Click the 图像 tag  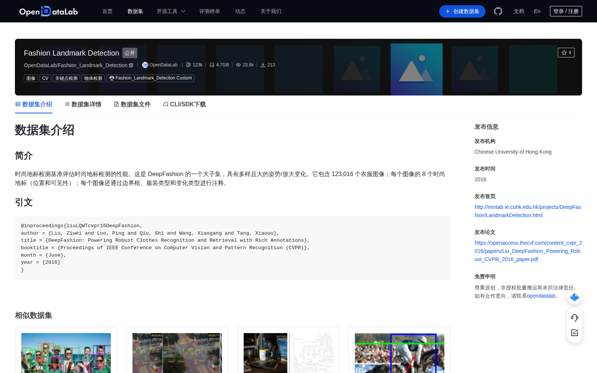pyautogui.click(x=31, y=78)
